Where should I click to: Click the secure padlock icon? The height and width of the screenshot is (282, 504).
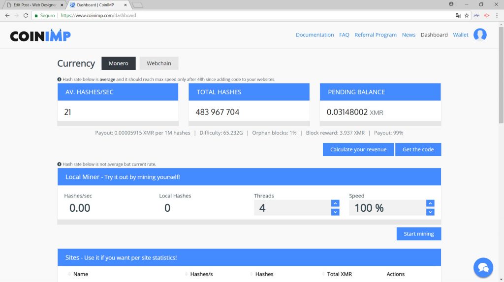[x=36, y=15]
